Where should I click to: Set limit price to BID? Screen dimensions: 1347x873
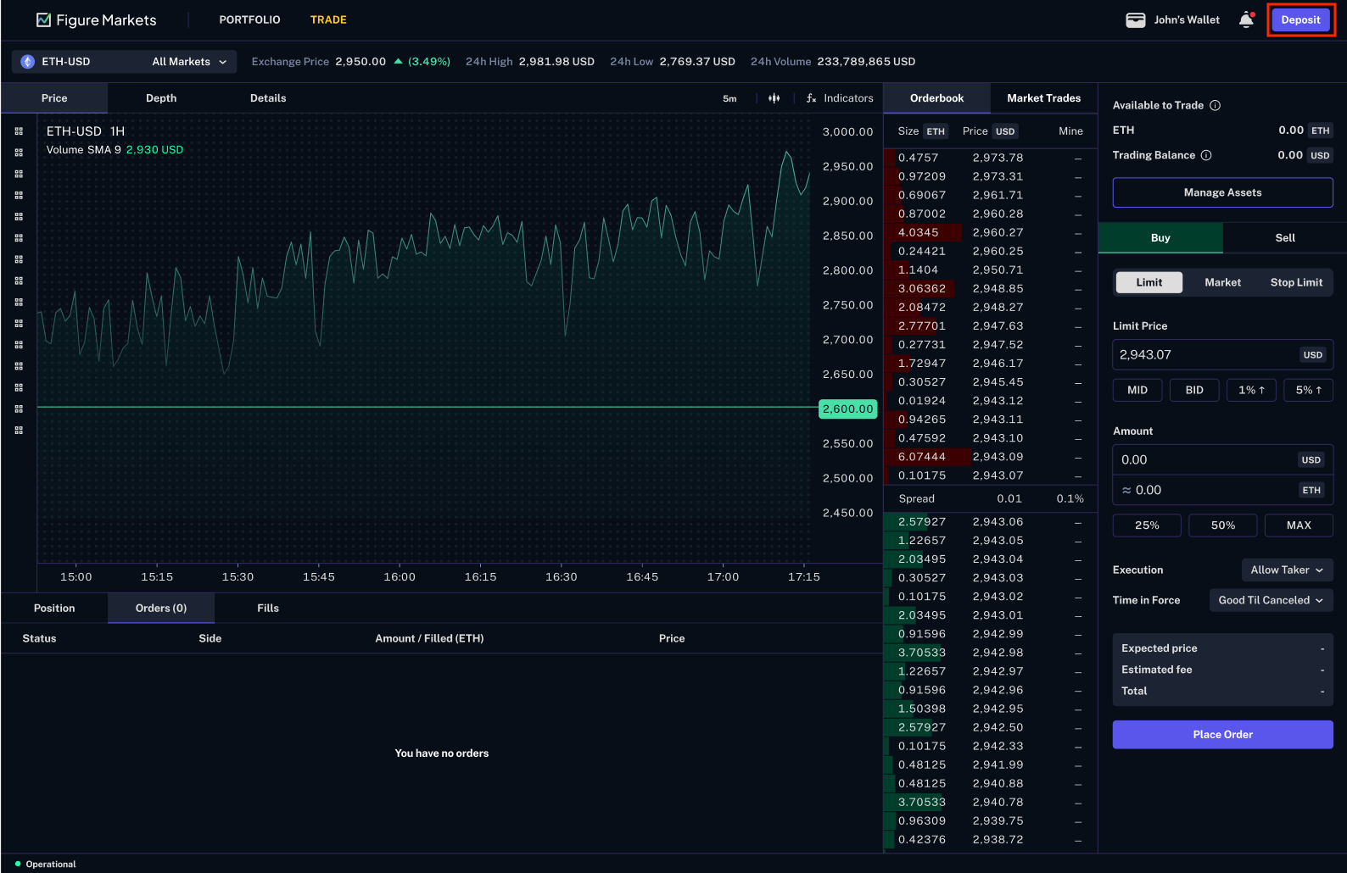point(1194,390)
